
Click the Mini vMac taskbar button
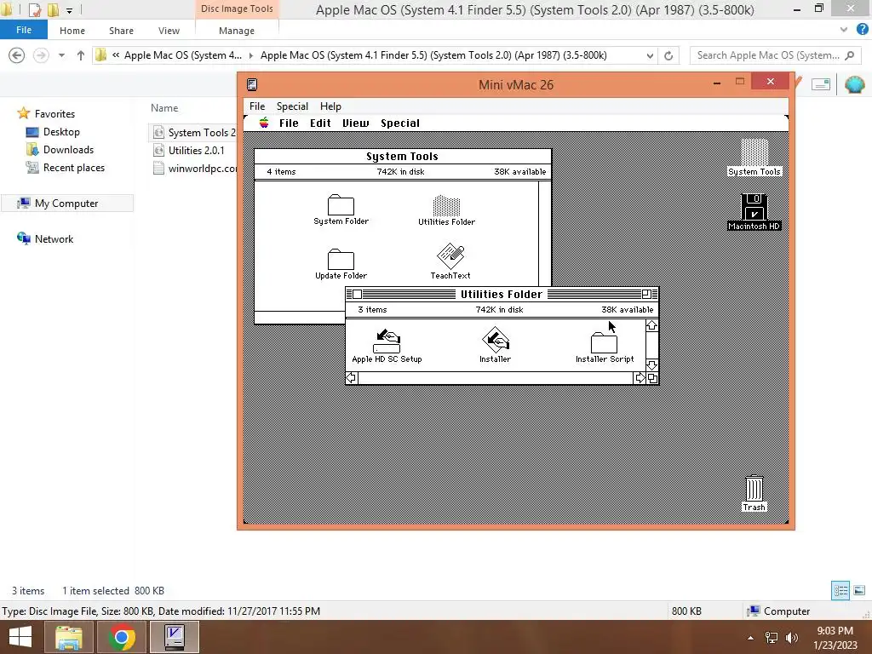click(x=174, y=637)
